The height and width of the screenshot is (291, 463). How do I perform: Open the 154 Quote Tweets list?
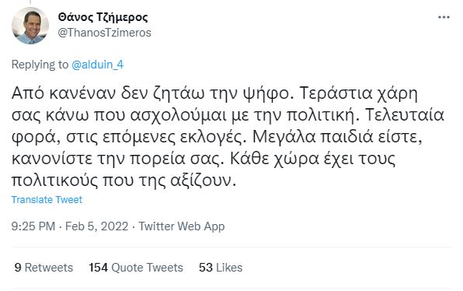tap(136, 268)
